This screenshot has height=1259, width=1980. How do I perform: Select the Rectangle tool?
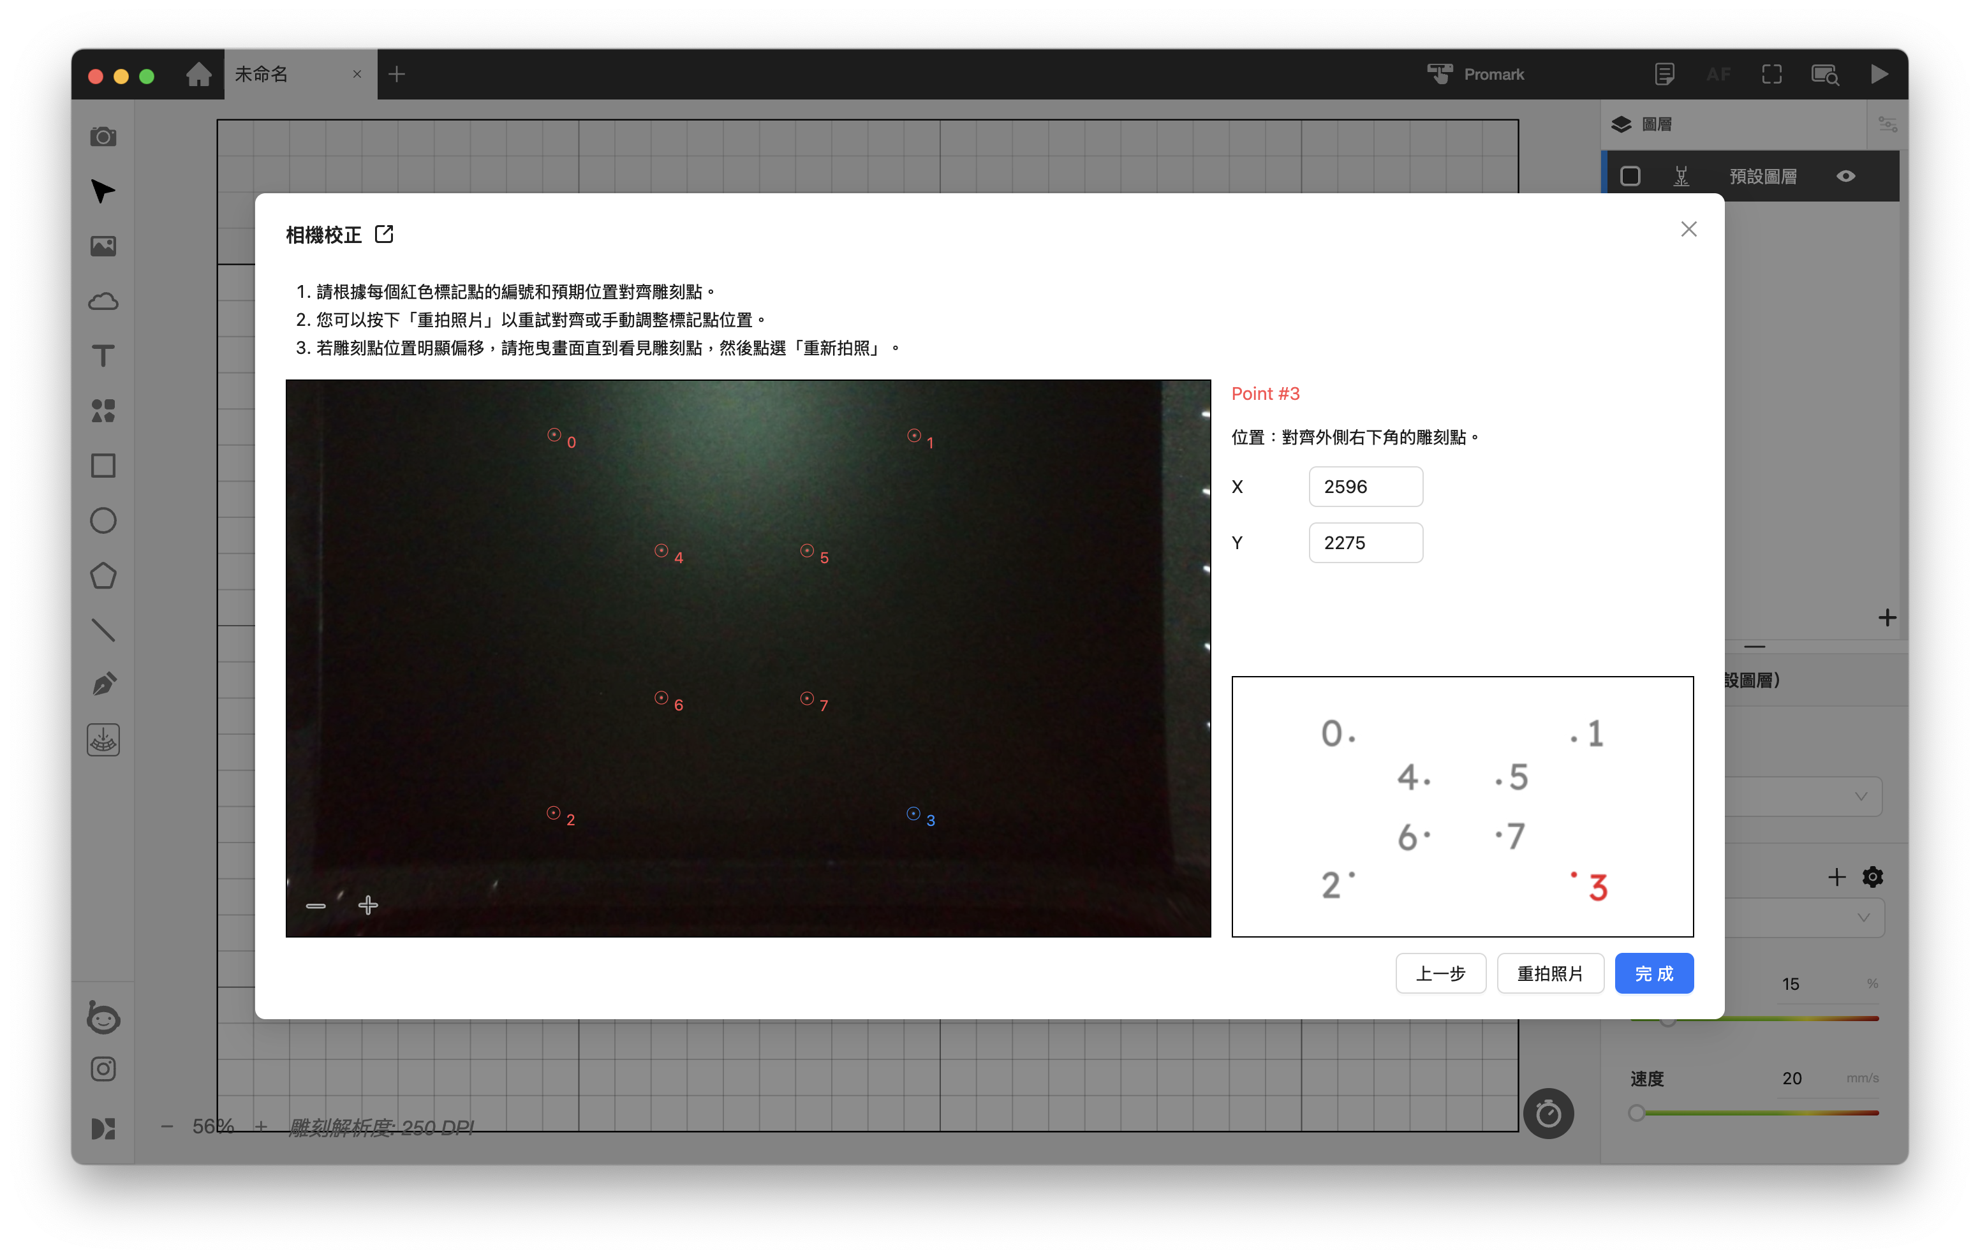click(x=103, y=466)
